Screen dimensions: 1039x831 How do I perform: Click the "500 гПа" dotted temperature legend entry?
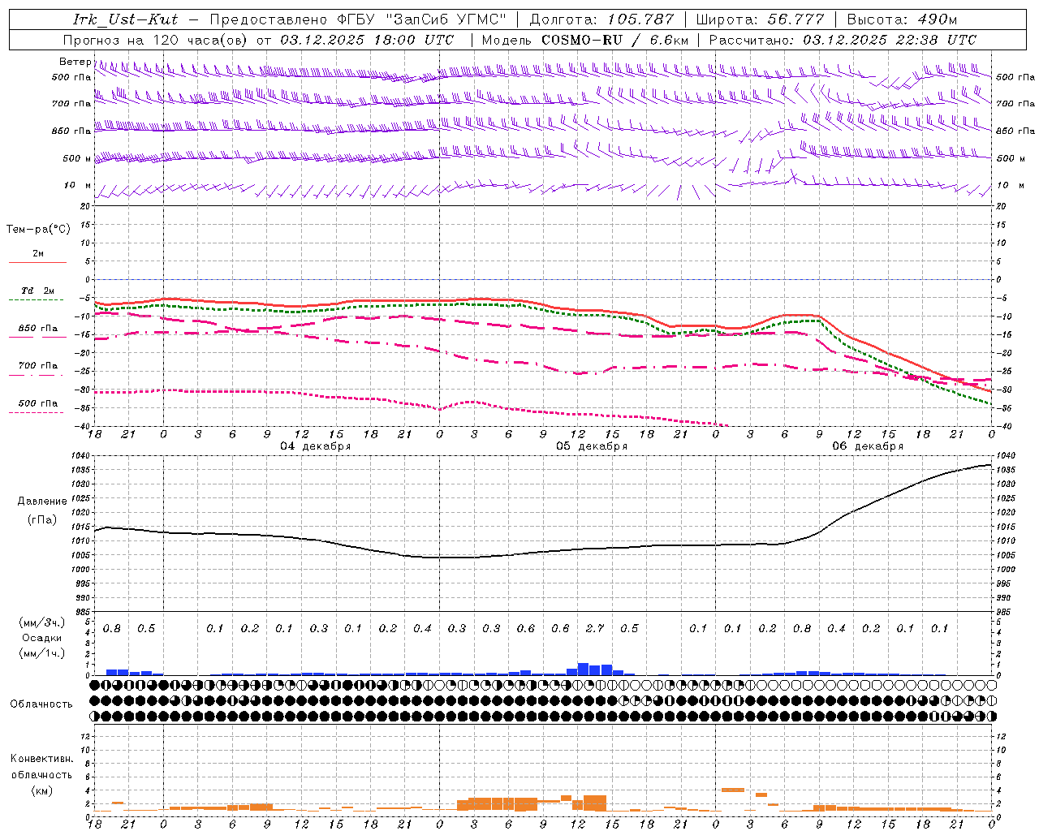pos(38,403)
